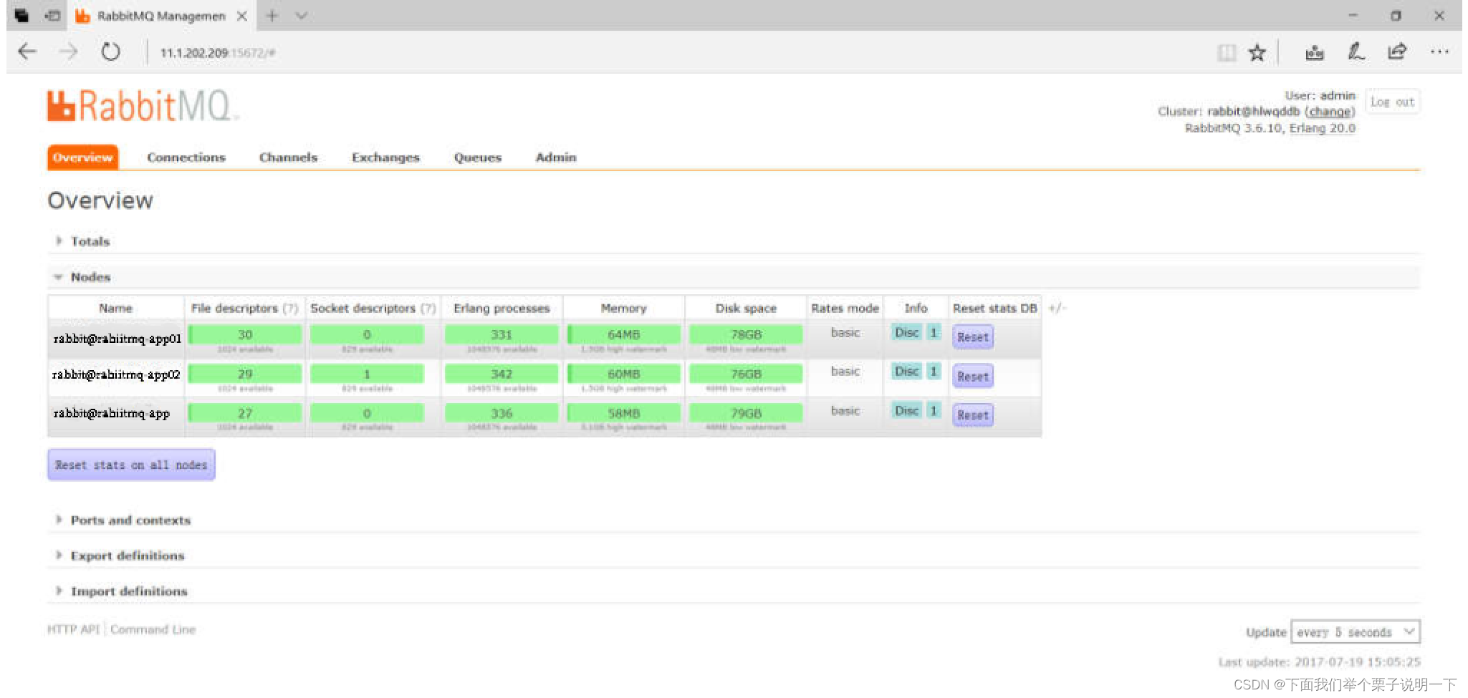Click the Log out button

pyautogui.click(x=1393, y=102)
